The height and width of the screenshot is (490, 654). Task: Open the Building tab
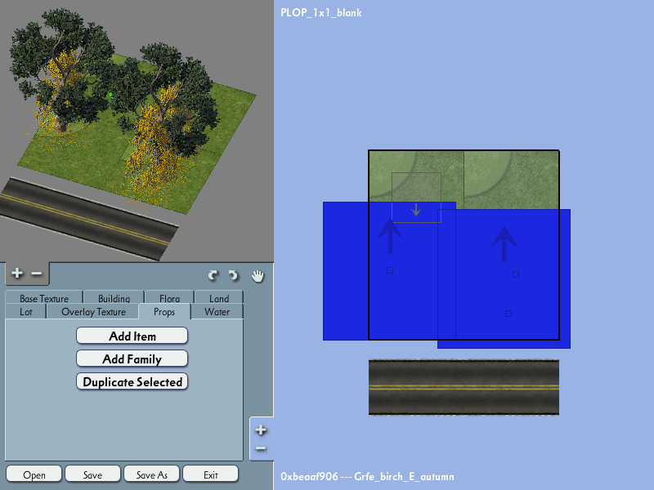coord(114,297)
